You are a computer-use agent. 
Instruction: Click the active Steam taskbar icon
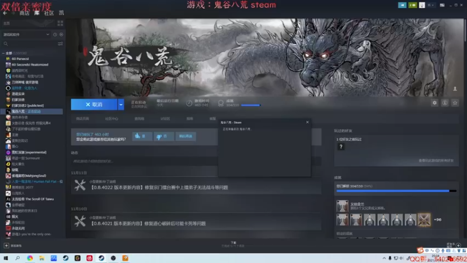pos(101,258)
